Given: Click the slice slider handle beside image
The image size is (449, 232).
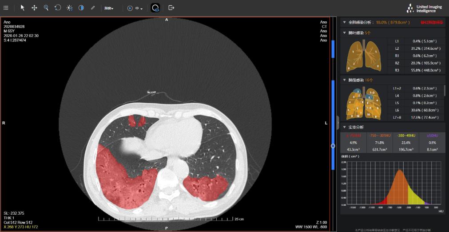Looking at the screenshot, I should pyautogui.click(x=333, y=145).
